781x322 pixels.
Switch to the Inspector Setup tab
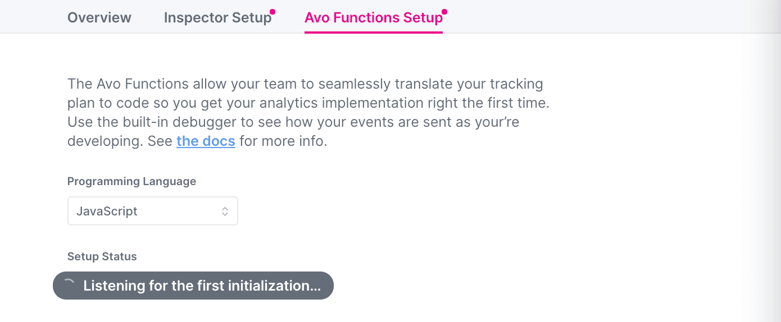(217, 17)
